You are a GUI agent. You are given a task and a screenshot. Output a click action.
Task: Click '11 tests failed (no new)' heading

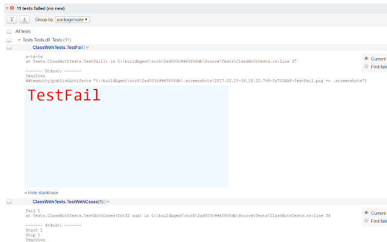[x=41, y=8]
